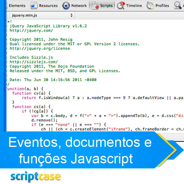Click the jQuery JavaScript Library v1.6.2 line
This screenshot has height=184, width=184.
pos(48,26)
